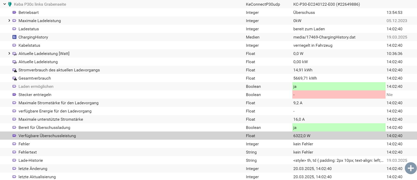The width and height of the screenshot is (417, 180).
Task: Expand the Aktuelle Ladeleistung [Watt] entry
Action: pyautogui.click(x=9, y=53)
